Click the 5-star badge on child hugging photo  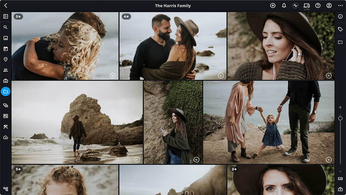[18, 16]
